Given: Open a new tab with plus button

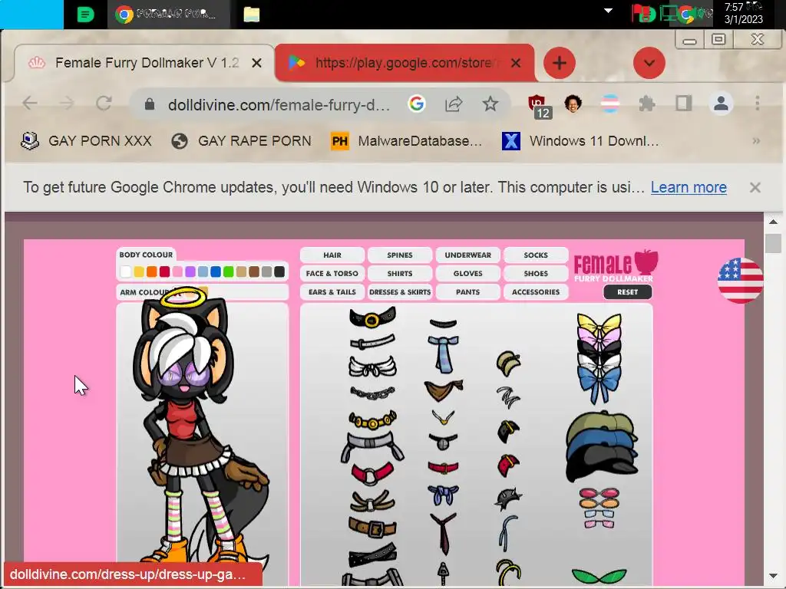Looking at the screenshot, I should (x=560, y=63).
